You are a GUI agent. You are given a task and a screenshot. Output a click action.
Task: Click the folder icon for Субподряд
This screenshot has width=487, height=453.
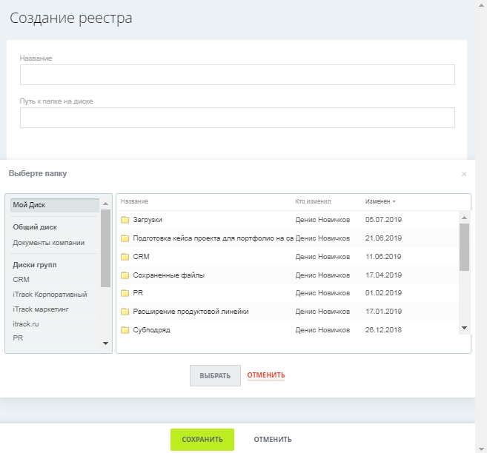pyautogui.click(x=125, y=330)
